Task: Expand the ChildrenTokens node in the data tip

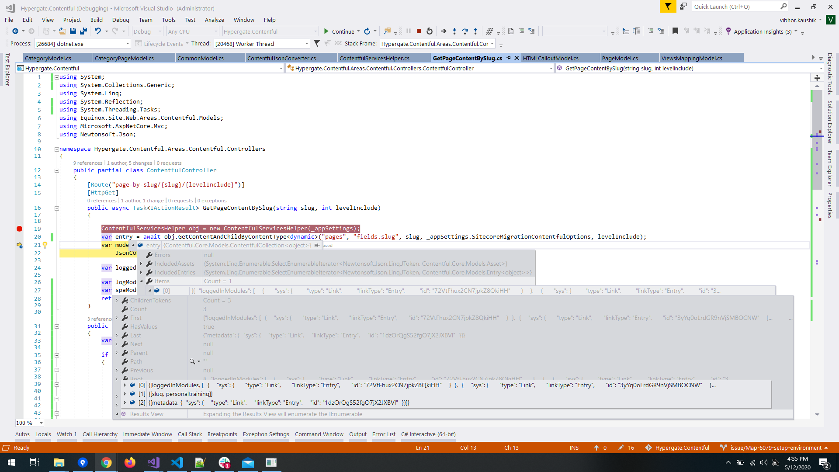Action: click(x=116, y=300)
